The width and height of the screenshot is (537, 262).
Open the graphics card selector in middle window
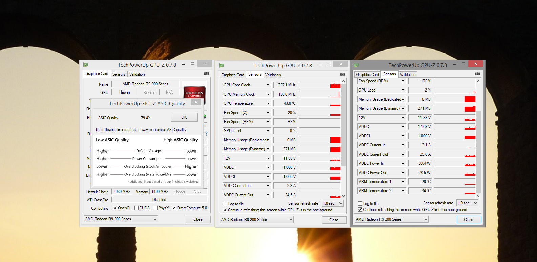point(256,220)
